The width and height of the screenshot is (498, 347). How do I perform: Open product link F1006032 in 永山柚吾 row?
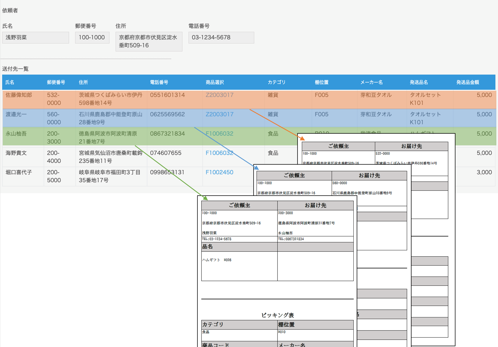[x=219, y=134]
